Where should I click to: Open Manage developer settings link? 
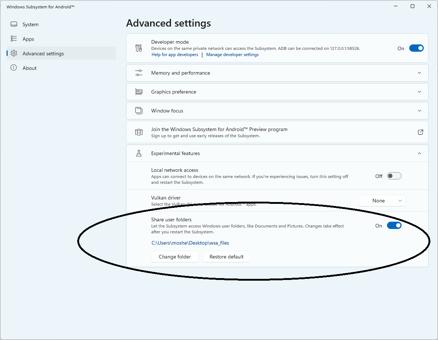click(x=232, y=55)
